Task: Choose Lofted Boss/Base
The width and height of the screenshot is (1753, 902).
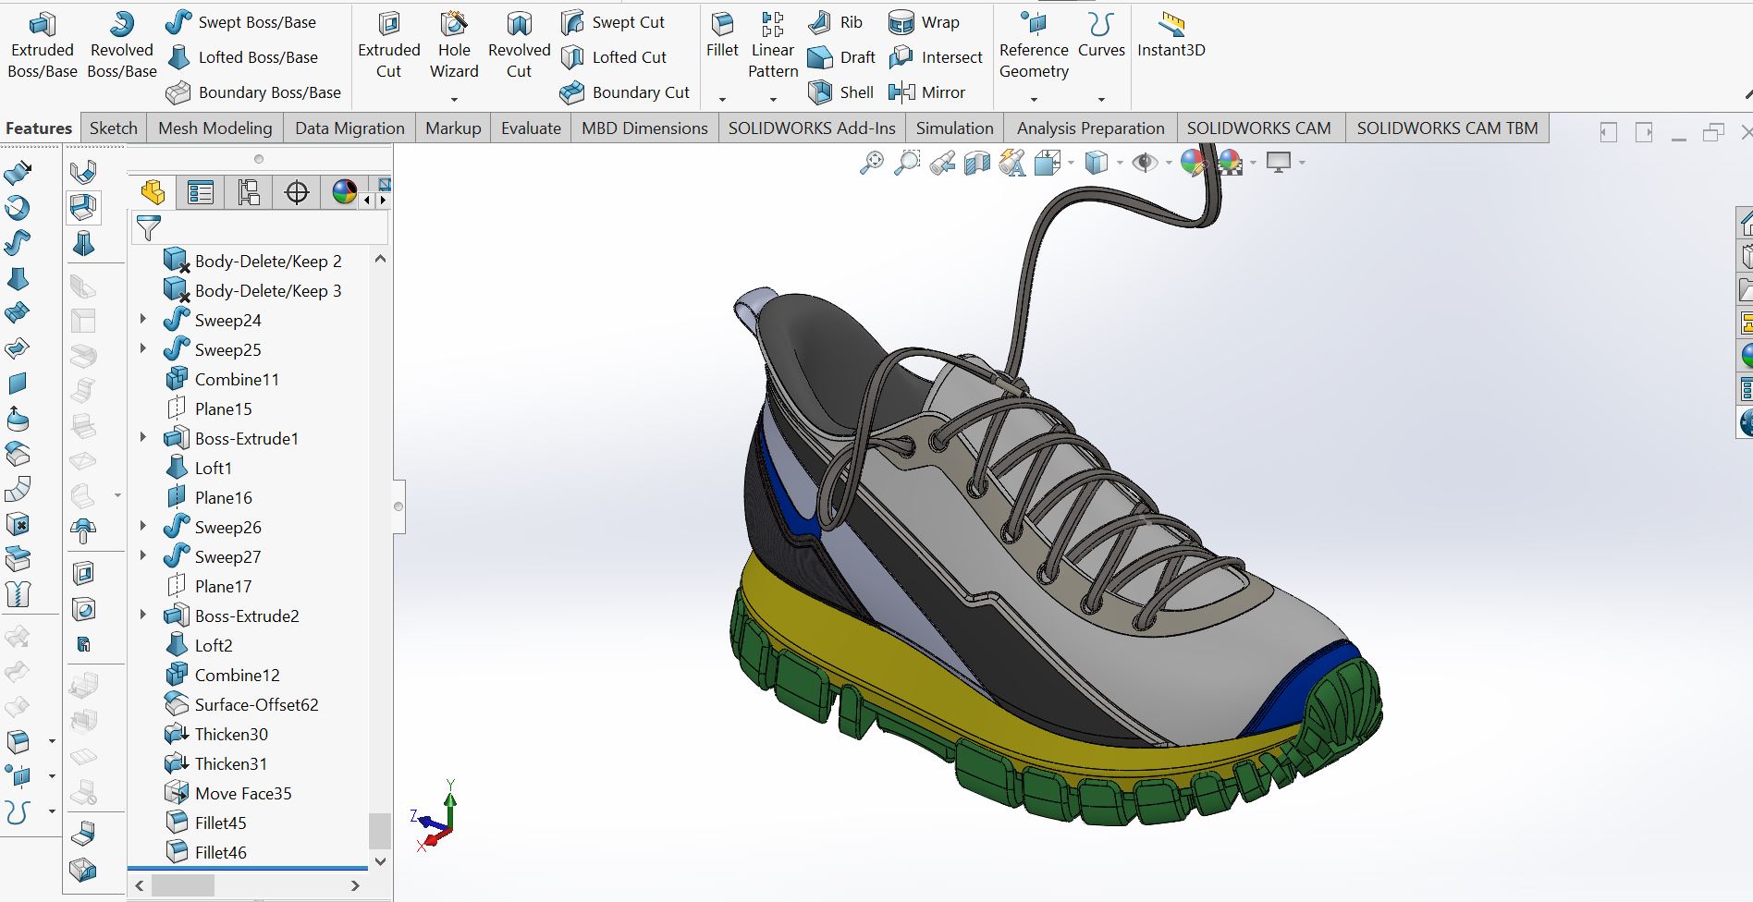Action: click(x=242, y=57)
